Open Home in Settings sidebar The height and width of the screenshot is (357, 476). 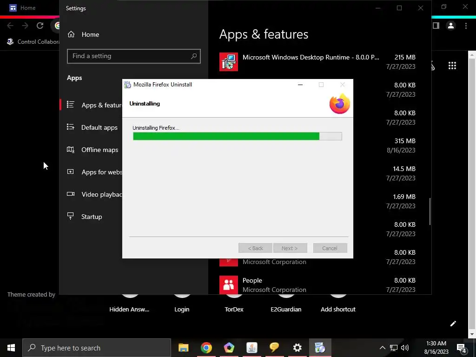tap(83, 34)
